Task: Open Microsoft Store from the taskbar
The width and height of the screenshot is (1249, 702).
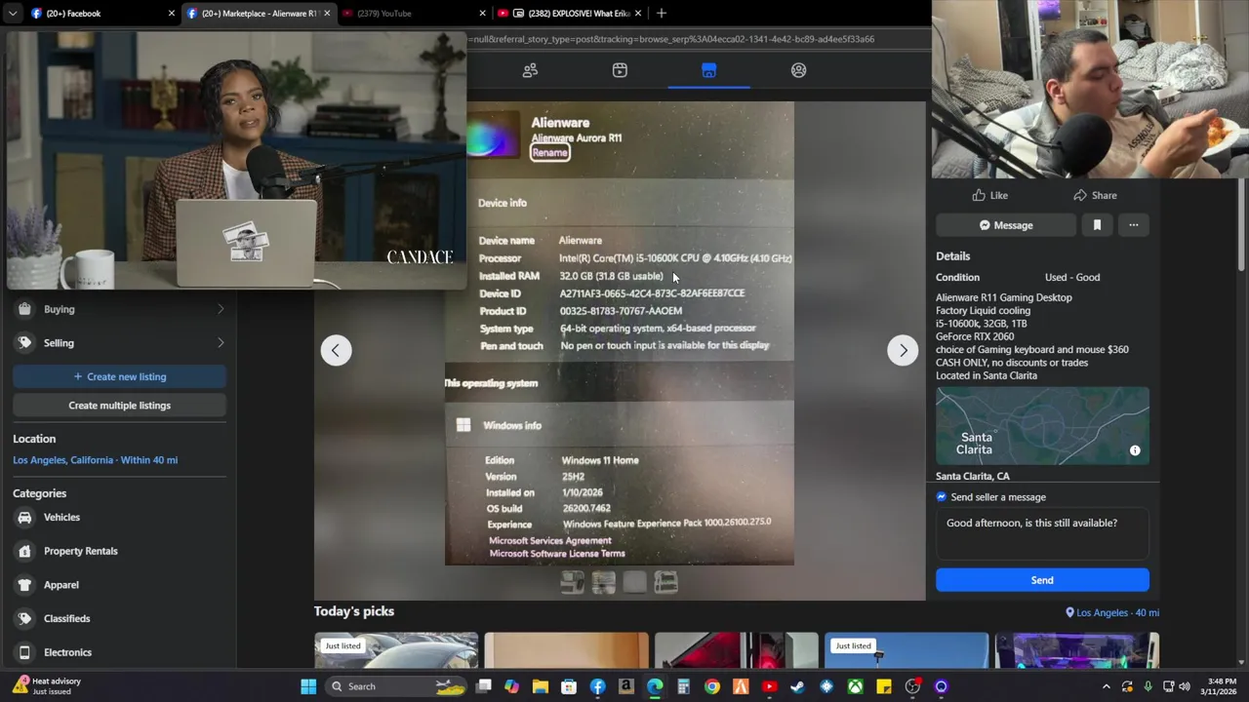Action: point(569,686)
